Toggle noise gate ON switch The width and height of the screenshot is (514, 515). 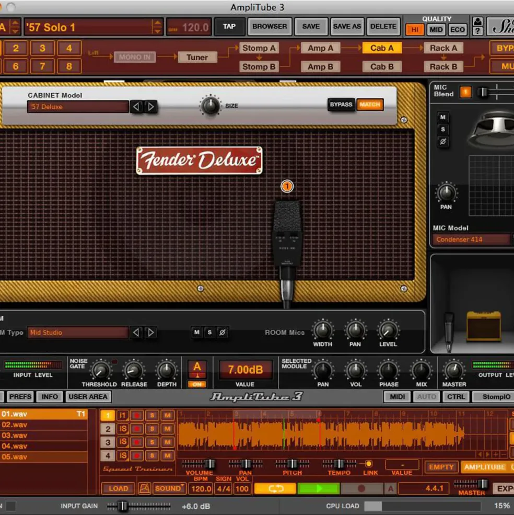[x=197, y=384]
